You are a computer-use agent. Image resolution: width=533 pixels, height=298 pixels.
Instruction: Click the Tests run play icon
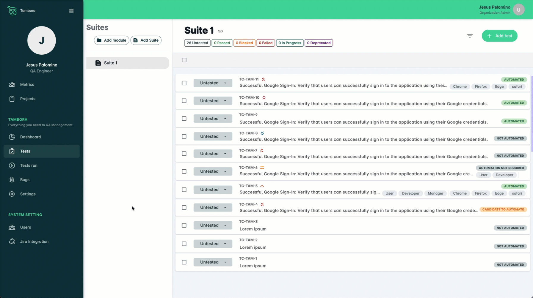pos(12,165)
